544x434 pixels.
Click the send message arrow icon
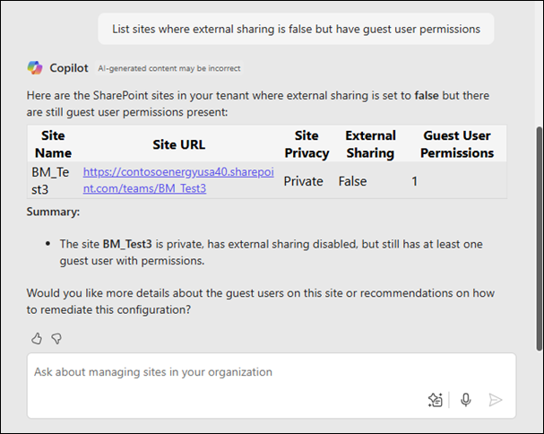[x=495, y=400]
